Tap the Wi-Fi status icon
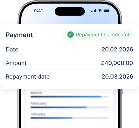 (100, 11)
